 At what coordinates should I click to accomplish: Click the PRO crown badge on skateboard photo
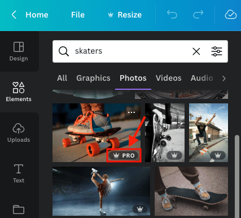[124, 155]
